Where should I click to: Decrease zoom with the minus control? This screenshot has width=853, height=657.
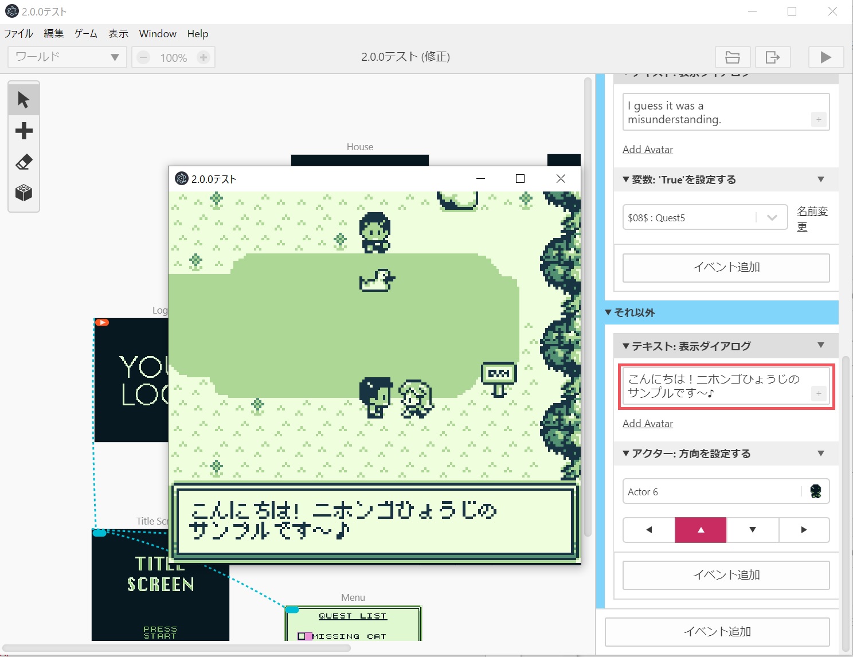click(142, 57)
